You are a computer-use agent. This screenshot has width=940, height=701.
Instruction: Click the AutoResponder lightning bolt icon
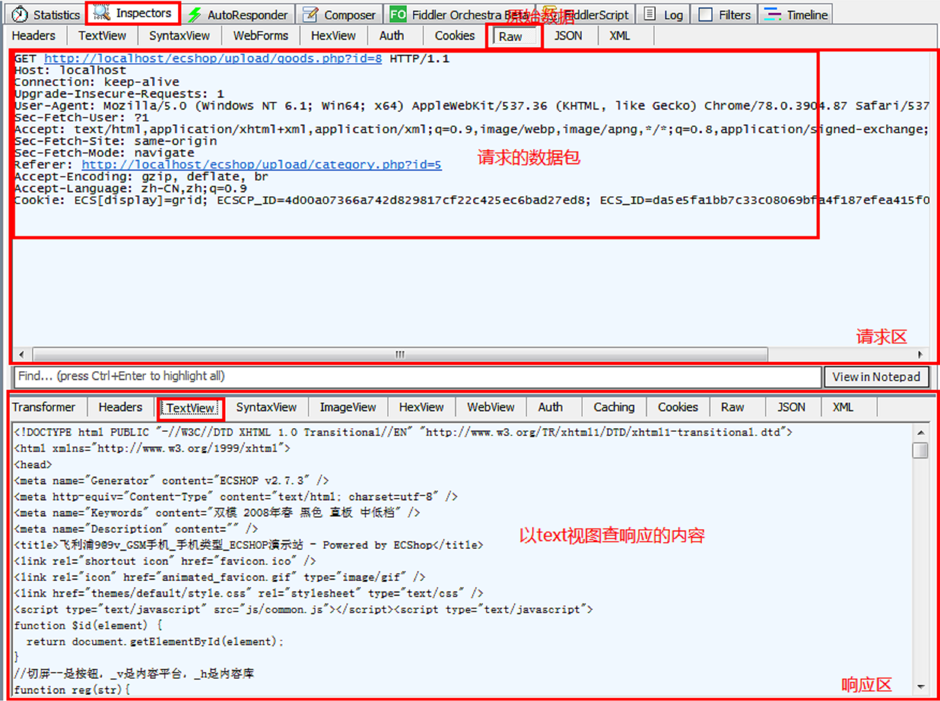[x=195, y=15]
